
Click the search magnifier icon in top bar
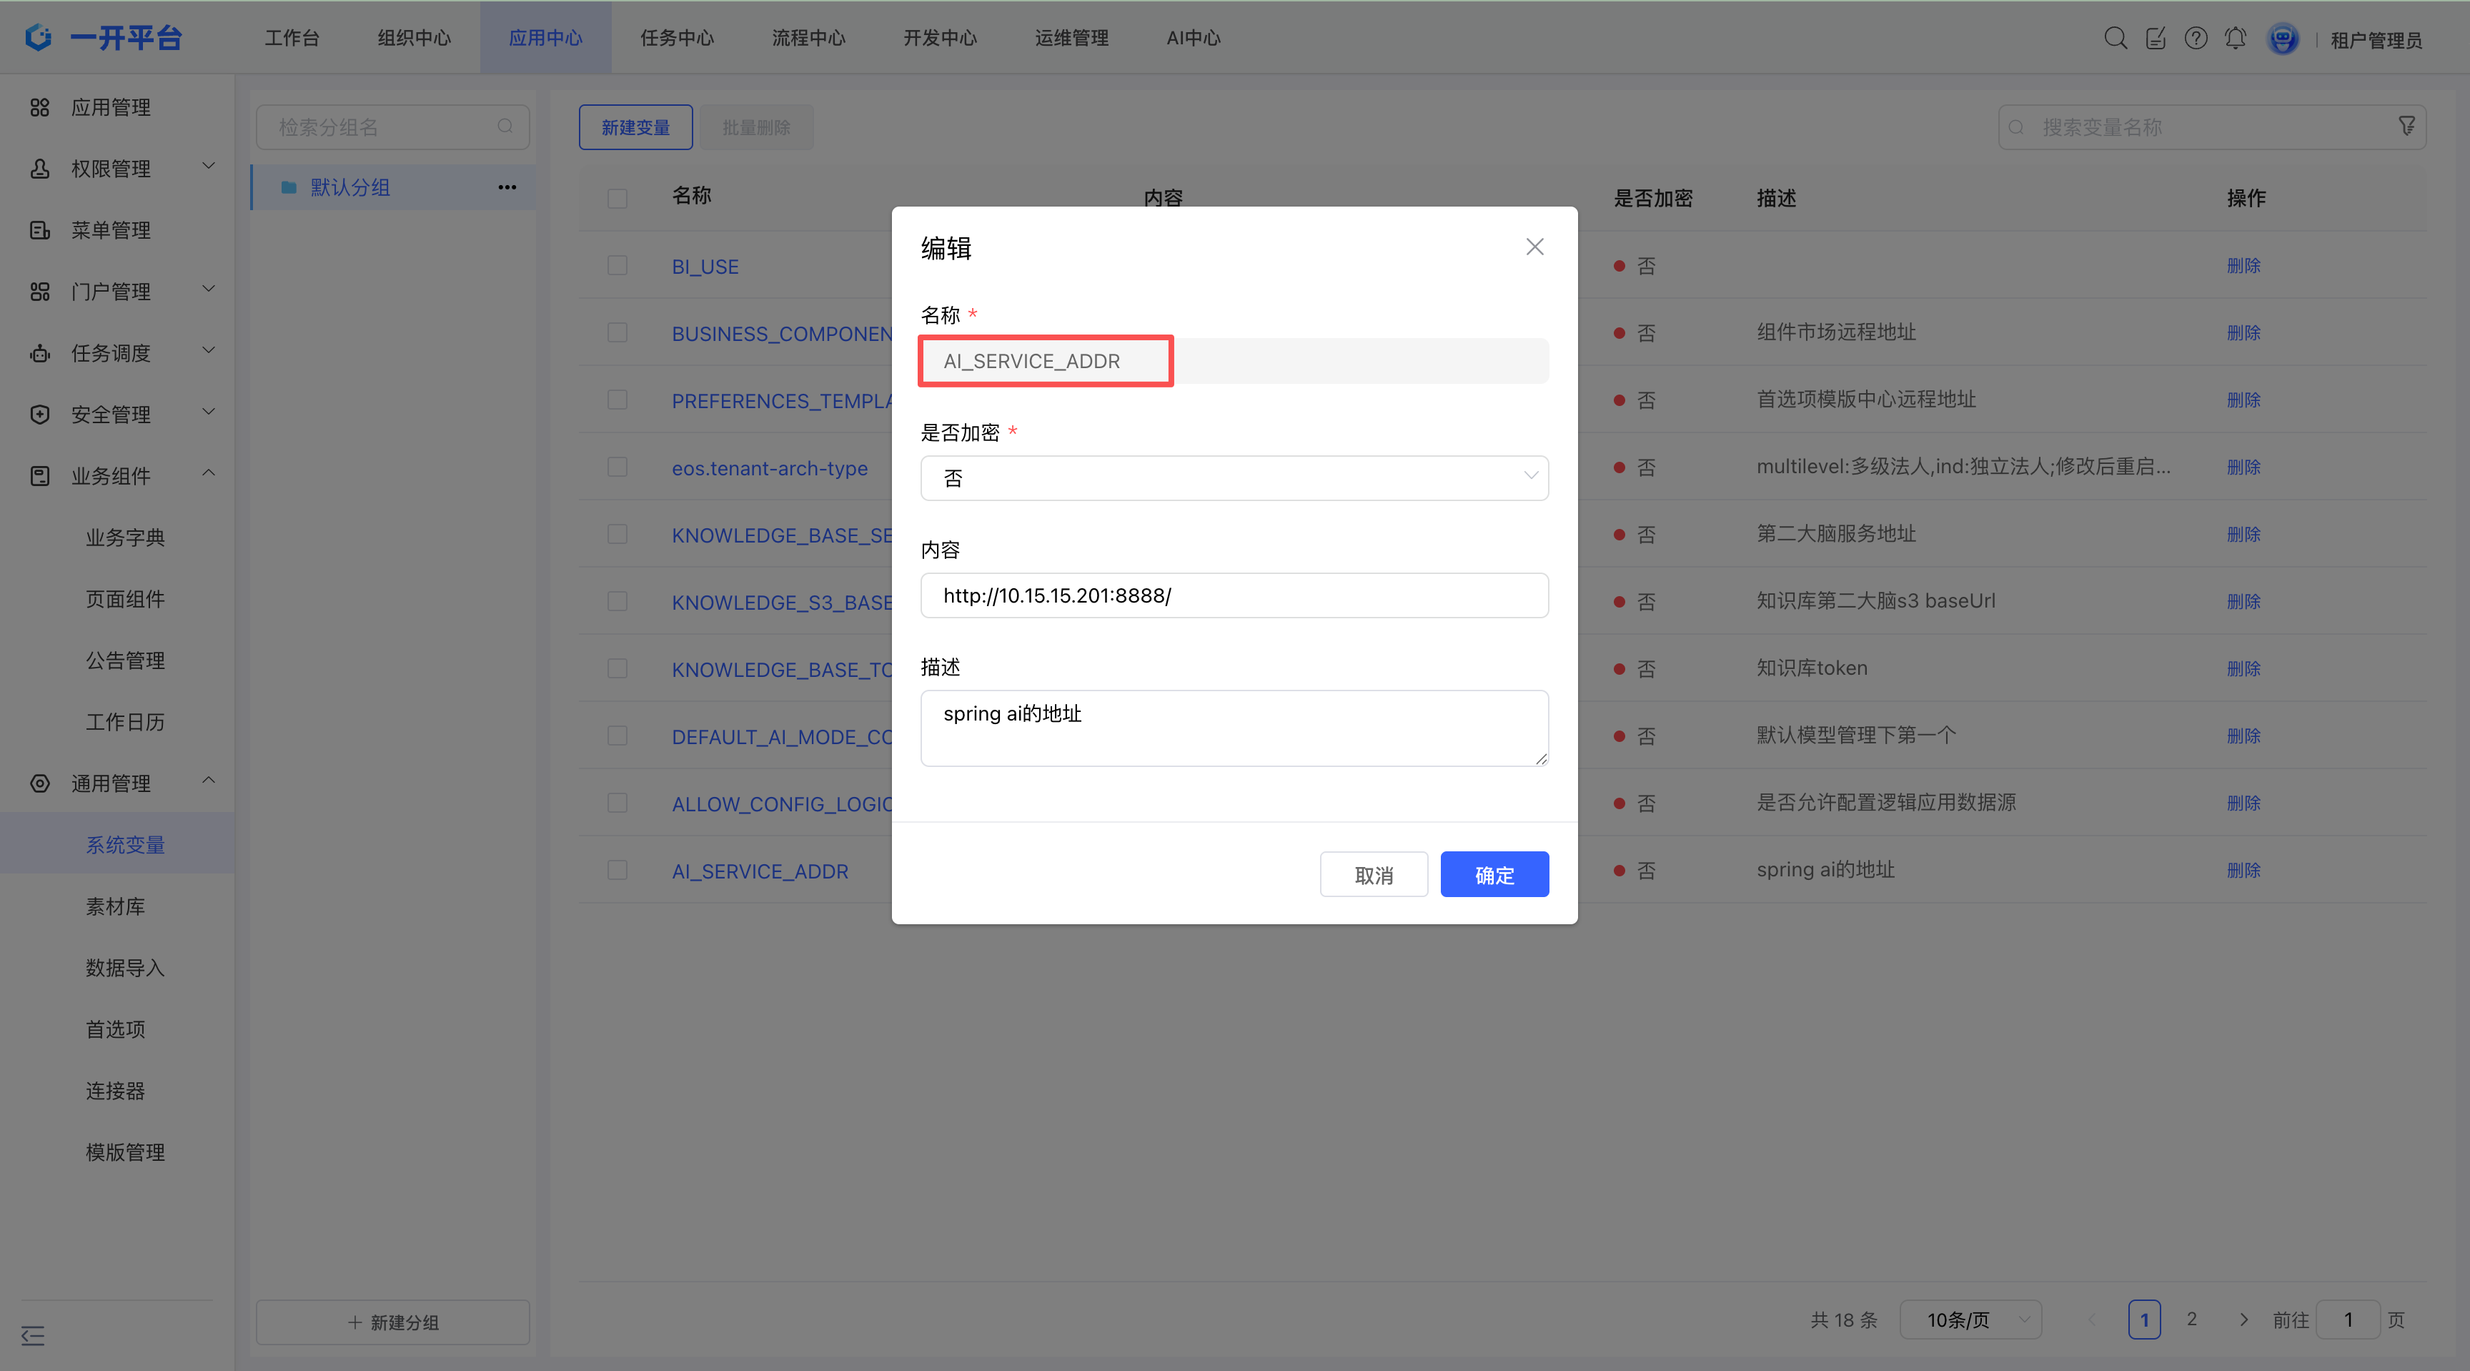[x=2116, y=39]
